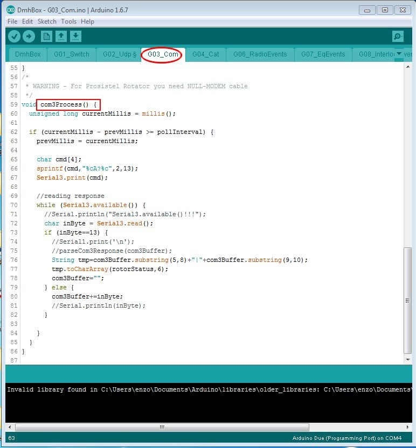Click the 'tmp.toCharArray(rotorStatus,6);' line
The width and height of the screenshot is (416, 448).
pyautogui.click(x=110, y=269)
